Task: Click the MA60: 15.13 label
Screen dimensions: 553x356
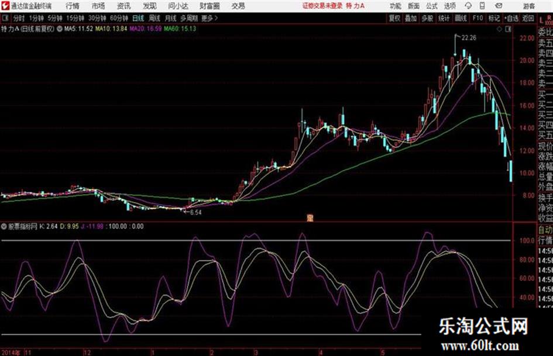Action: coord(180,29)
